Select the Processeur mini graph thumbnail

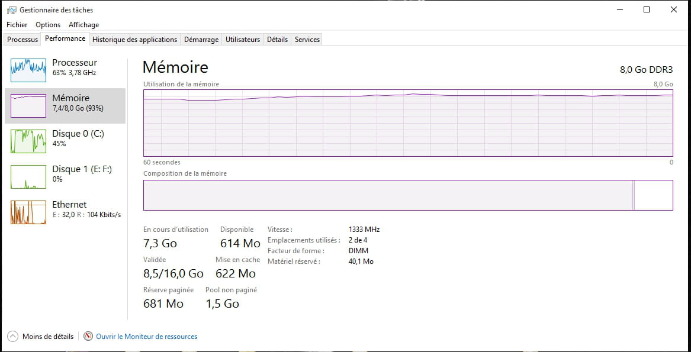pos(28,70)
